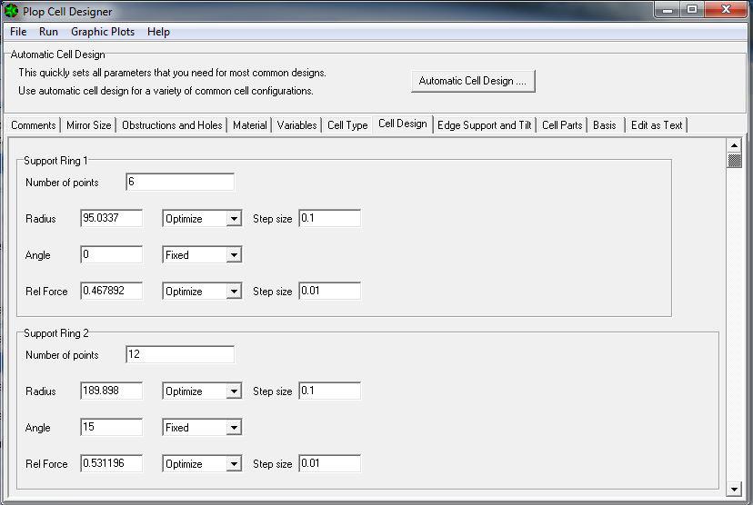This screenshot has width=753, height=505.
Task: Switch to the Variables tab
Action: (x=296, y=125)
